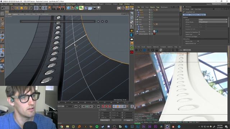Viewport: 230px width, 129px height.
Task: Click third round button beside cut slider
Action: point(106,21)
